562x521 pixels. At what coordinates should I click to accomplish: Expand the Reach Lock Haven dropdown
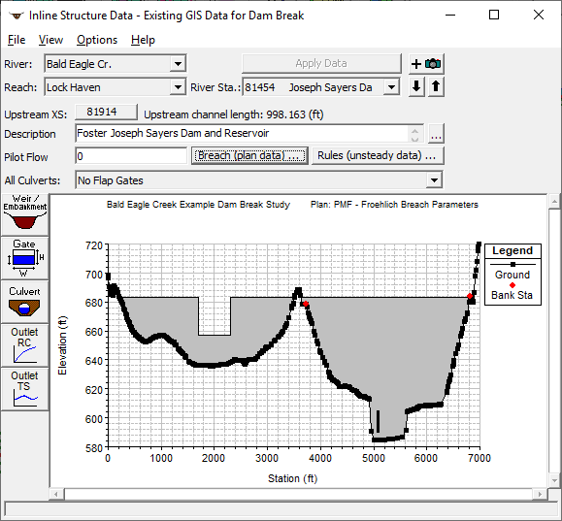(x=178, y=87)
